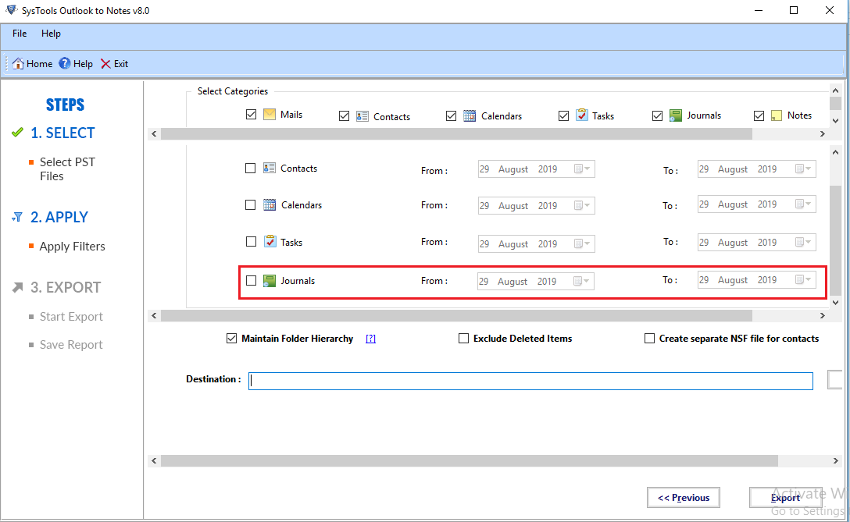Select the Start Export step
The width and height of the screenshot is (850, 522).
[71, 317]
